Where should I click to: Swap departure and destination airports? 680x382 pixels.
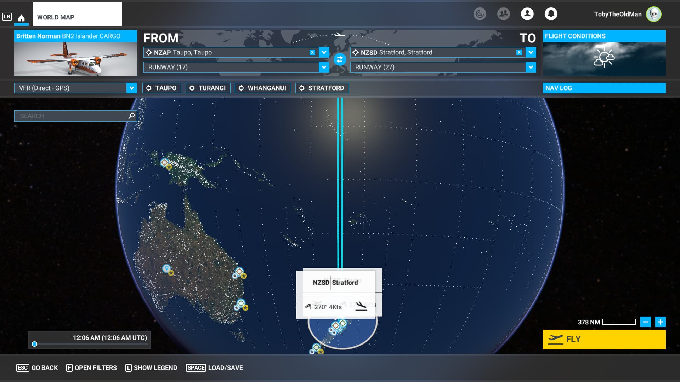[340, 60]
